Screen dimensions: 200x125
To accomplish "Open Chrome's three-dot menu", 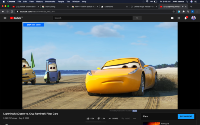I will point(197,12).
